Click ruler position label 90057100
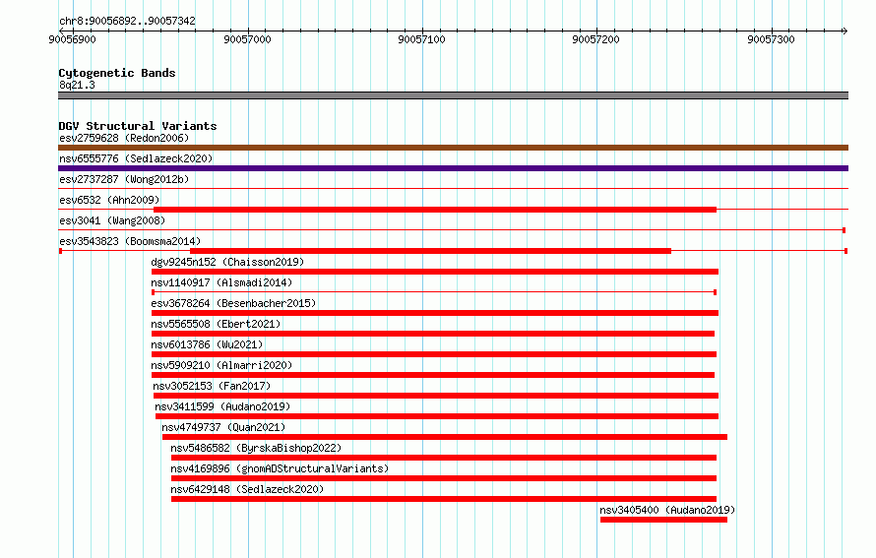Screen dimensions: 876x558 pyautogui.click(x=422, y=39)
